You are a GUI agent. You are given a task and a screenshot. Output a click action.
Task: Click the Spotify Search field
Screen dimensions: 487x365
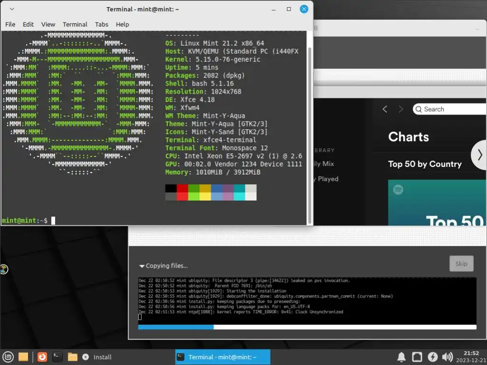[450, 109]
